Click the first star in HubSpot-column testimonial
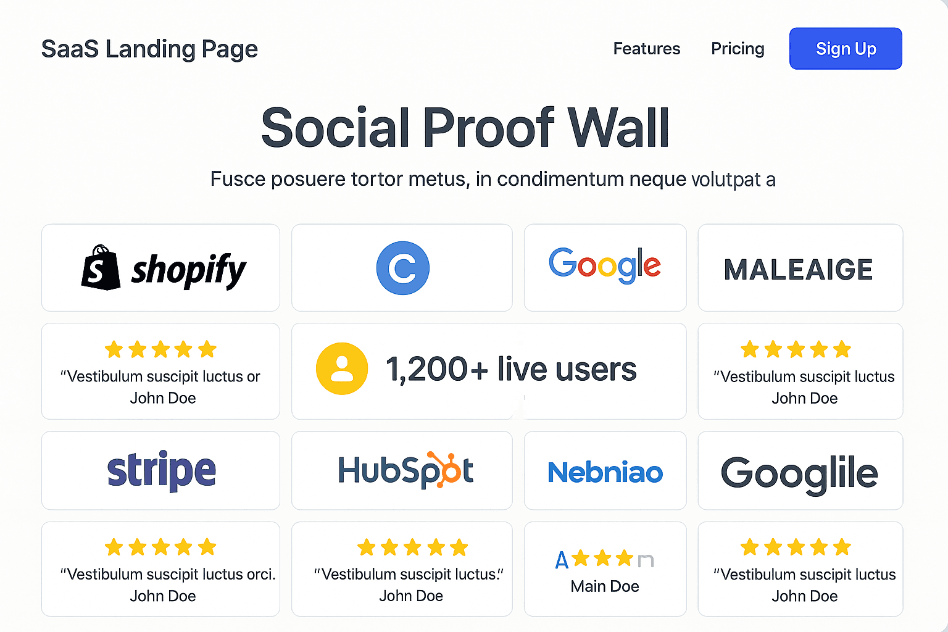The image size is (948, 632). coord(365,547)
